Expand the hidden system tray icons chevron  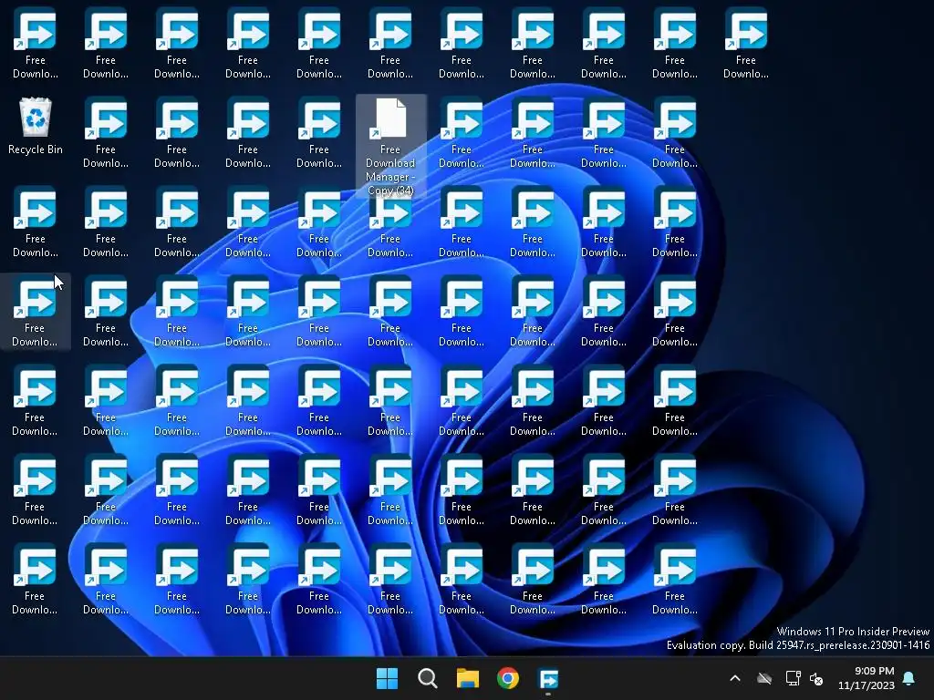click(x=735, y=678)
